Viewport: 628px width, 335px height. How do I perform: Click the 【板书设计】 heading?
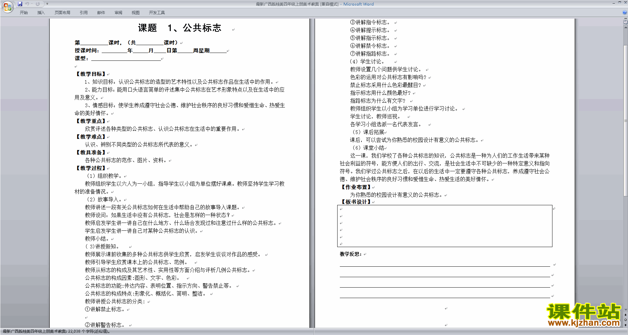(356, 202)
